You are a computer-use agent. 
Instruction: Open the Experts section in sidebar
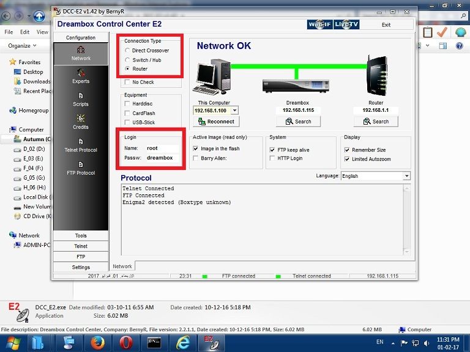(x=81, y=76)
